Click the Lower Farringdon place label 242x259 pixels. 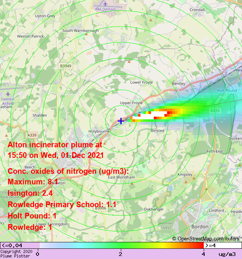coord(52,224)
